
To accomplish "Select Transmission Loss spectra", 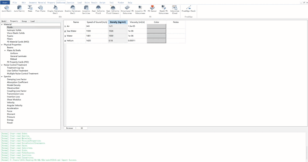I will [x=16, y=94].
